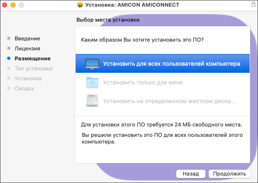This screenshot has height=183, width=258.
Task: Click the package icon in title bar
Action: pyautogui.click(x=81, y=5)
